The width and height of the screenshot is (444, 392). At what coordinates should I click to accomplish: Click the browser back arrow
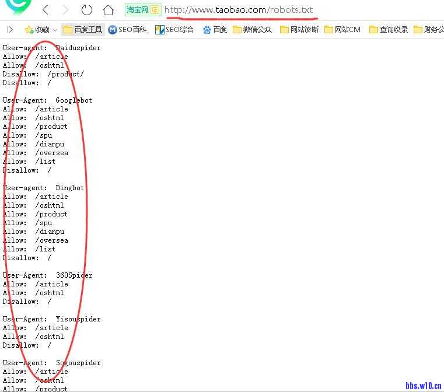[x=46, y=10]
